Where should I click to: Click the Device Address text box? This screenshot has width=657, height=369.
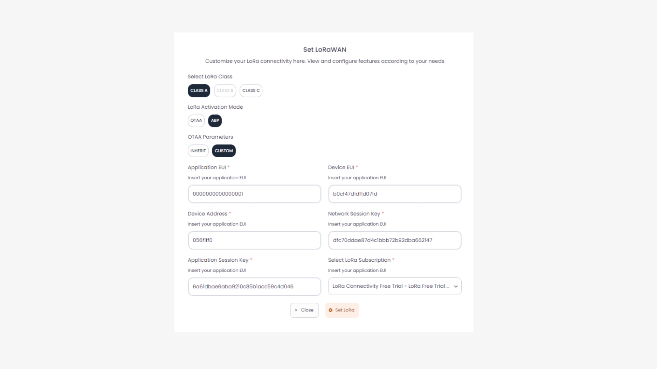[254, 240]
